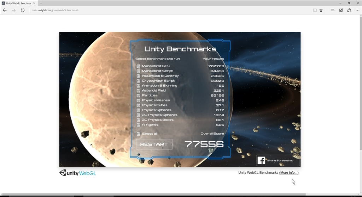The image size is (362, 197).
Task: Toggle Physics Meshes checkbox
Action: [139, 100]
